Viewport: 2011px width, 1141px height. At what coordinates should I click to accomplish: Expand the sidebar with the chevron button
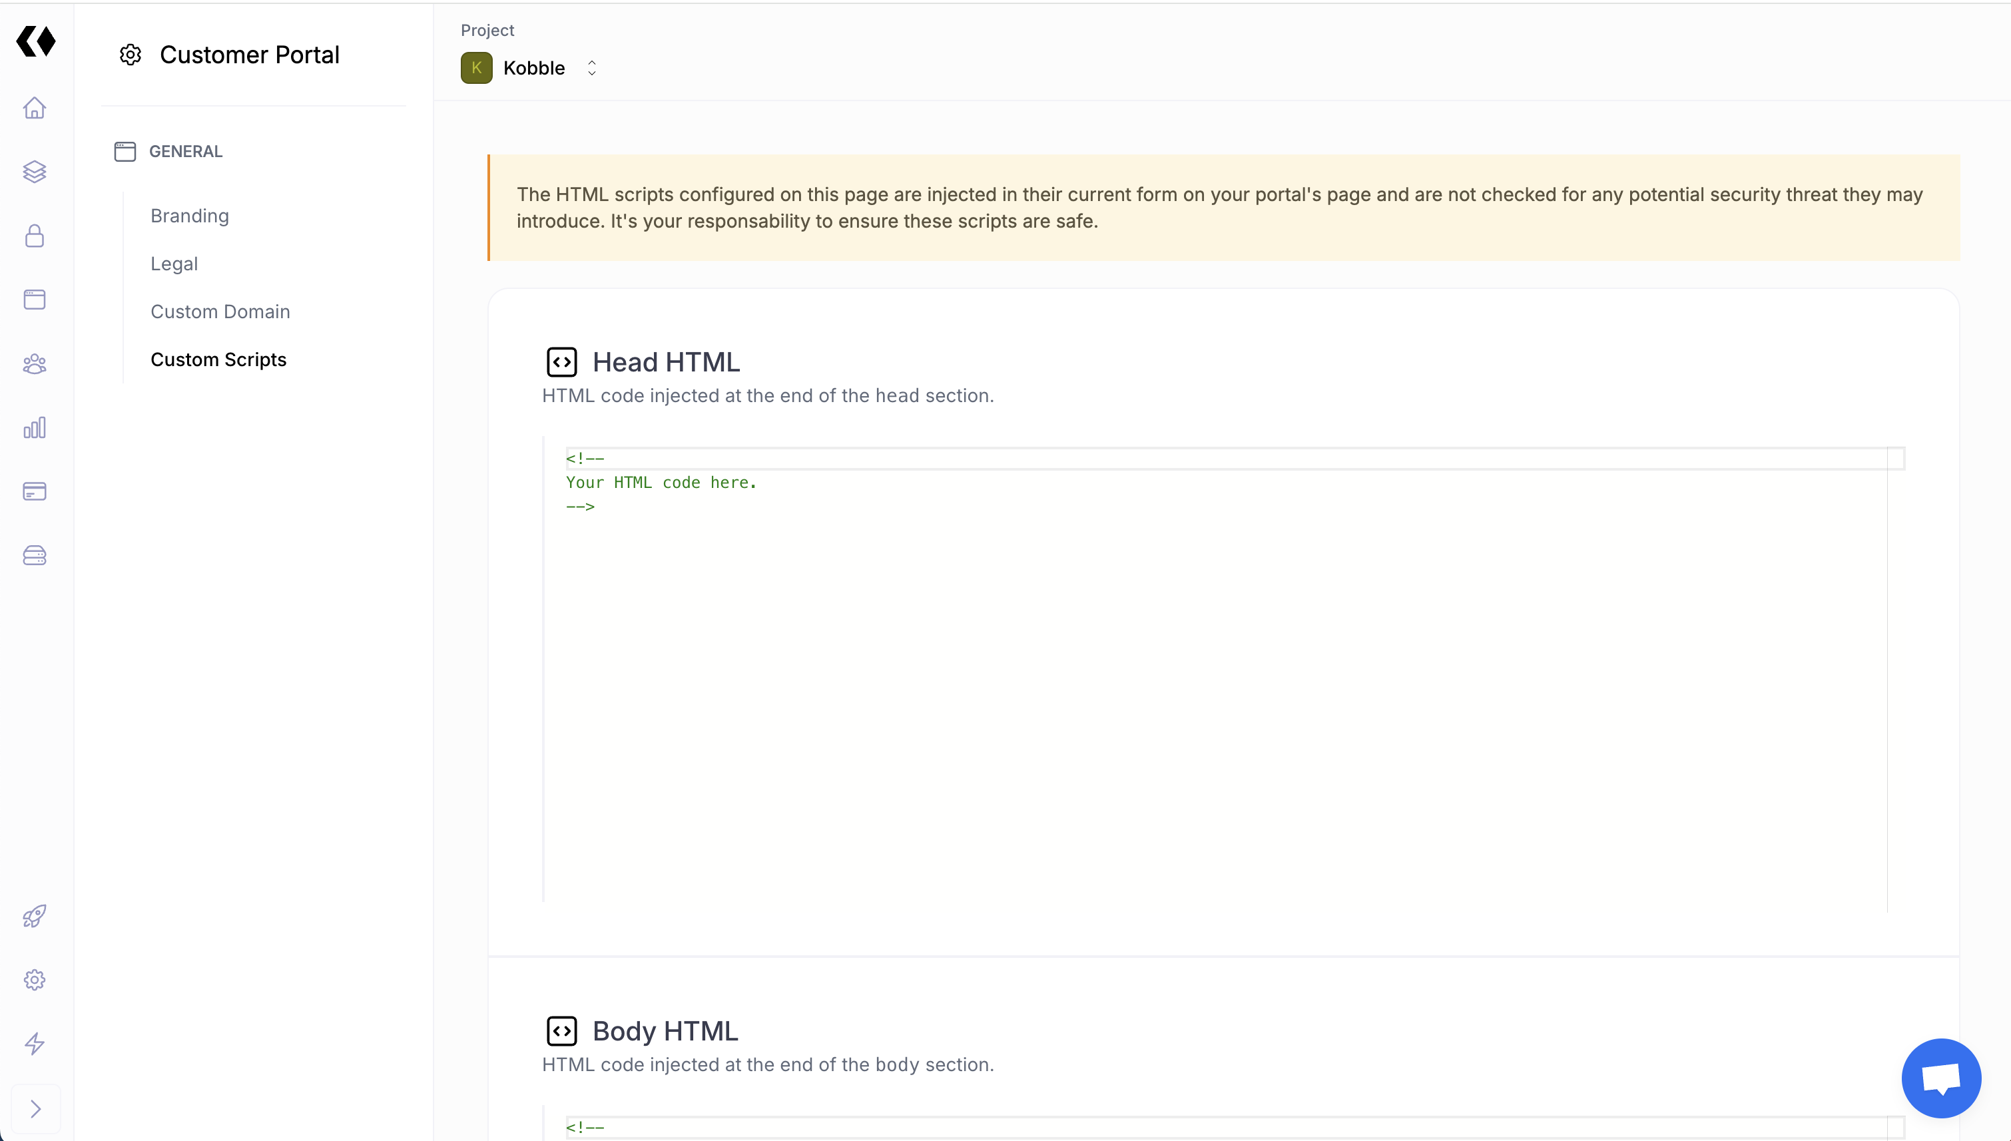point(35,1108)
